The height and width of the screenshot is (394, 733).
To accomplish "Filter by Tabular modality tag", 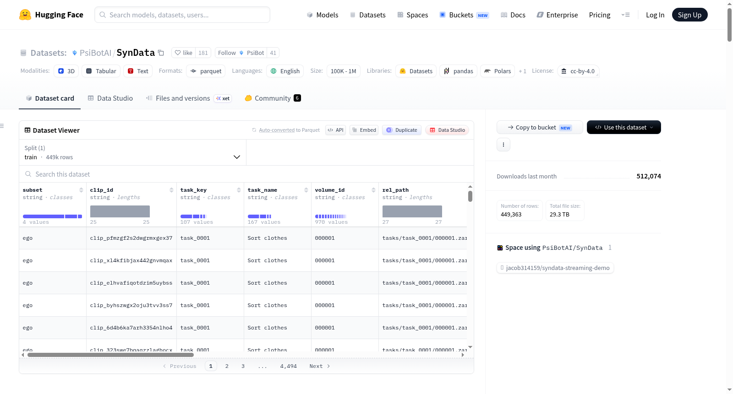I will [101, 71].
